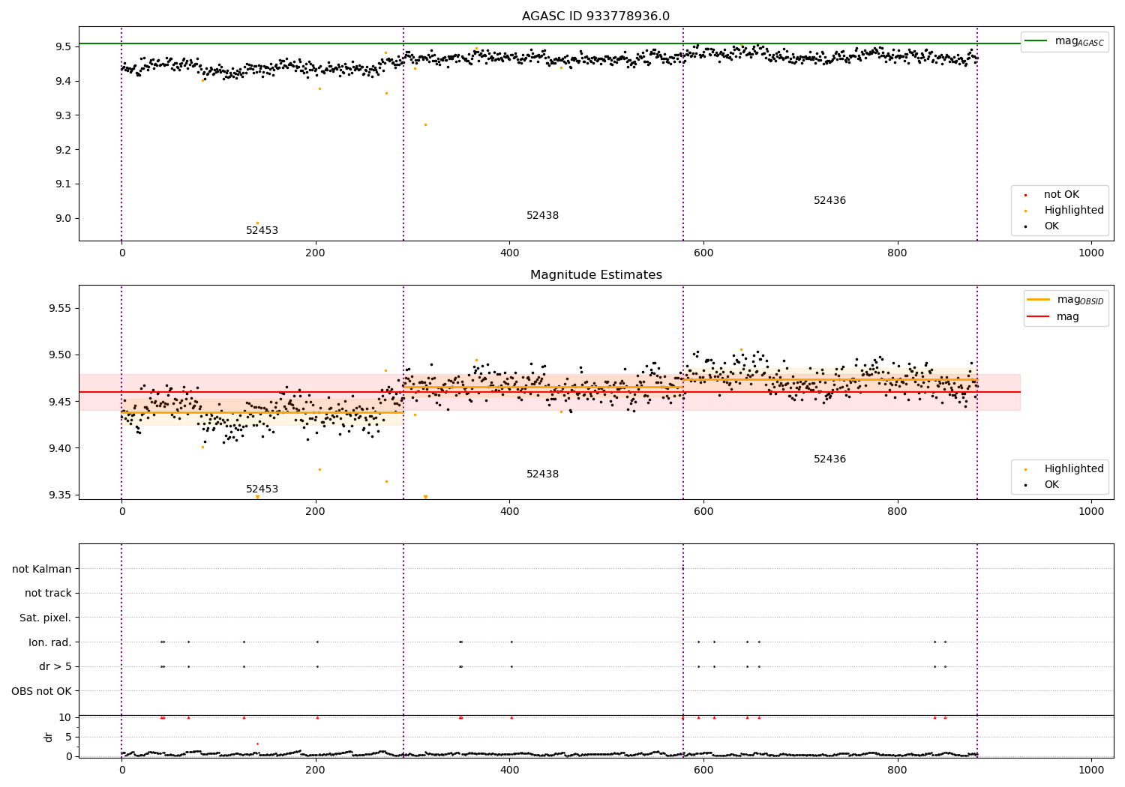Click obsid label 52438 in top plot
The image size is (1125, 787).
[x=542, y=216]
